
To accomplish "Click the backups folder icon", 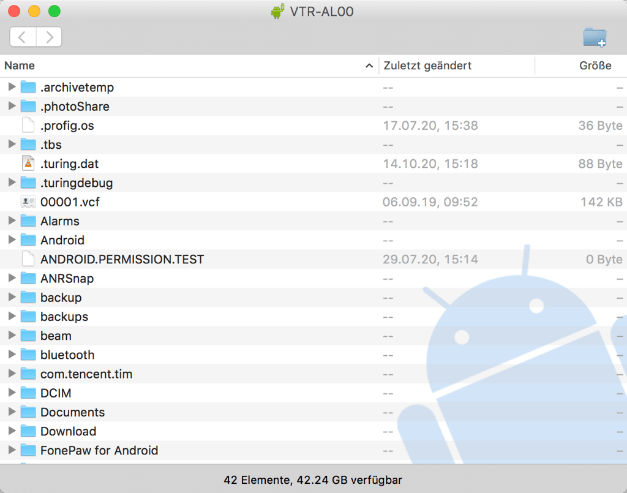I will point(28,316).
